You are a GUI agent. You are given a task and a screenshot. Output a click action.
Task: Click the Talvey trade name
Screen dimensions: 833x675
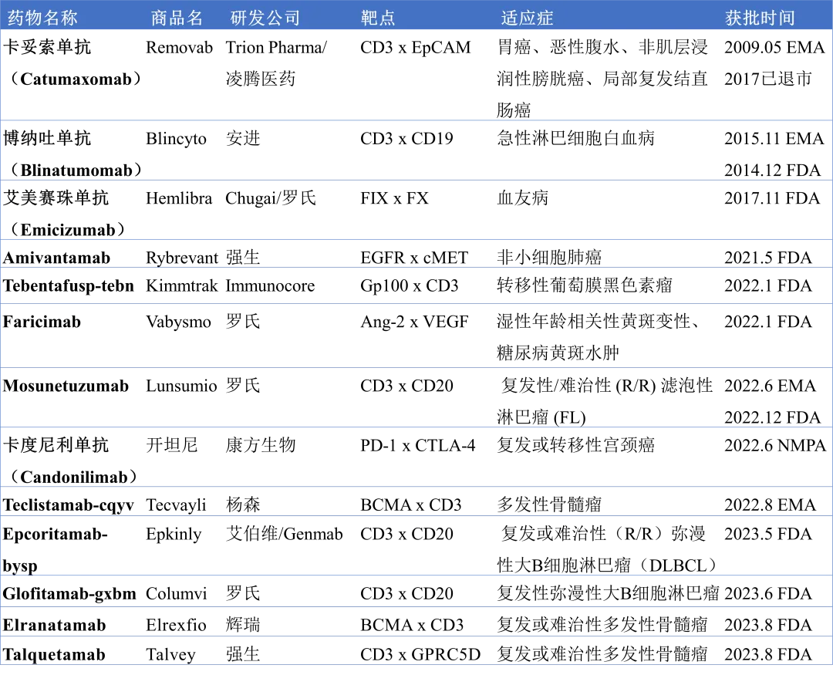pyautogui.click(x=170, y=655)
